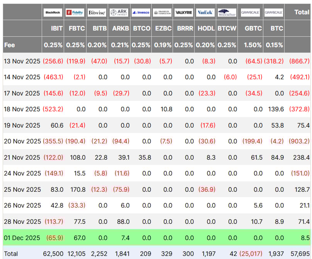Click the 57,695 grand total cell
312x259 pixels.
pyautogui.click(x=300, y=254)
